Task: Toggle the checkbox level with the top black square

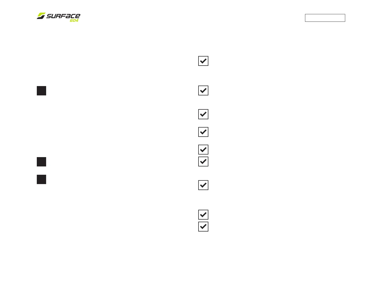Action: tap(203, 90)
